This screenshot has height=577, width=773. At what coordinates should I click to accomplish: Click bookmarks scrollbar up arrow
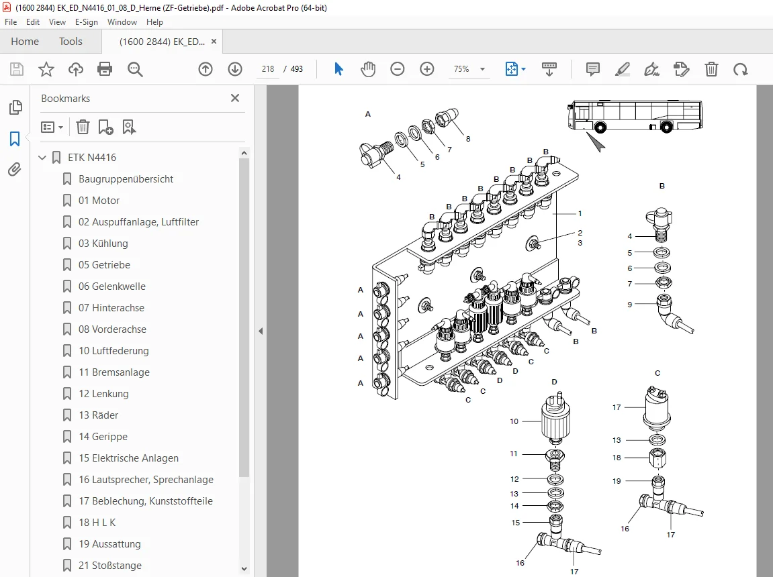(x=244, y=153)
